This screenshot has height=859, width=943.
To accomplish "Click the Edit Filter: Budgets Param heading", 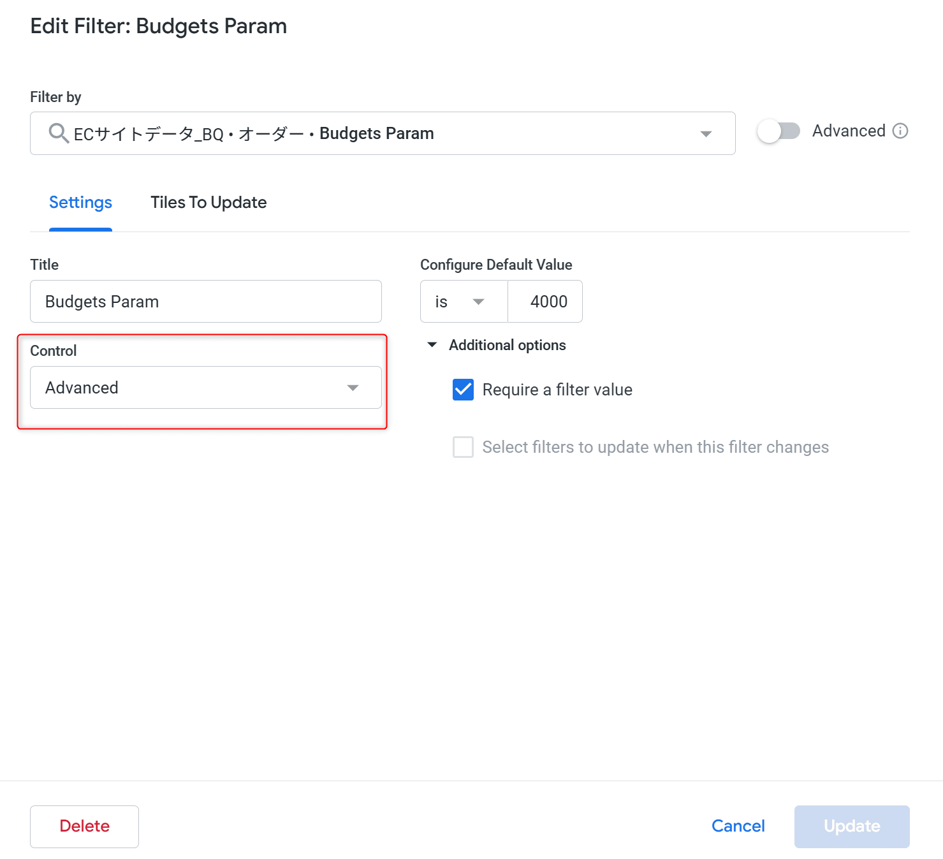I will click(x=159, y=26).
